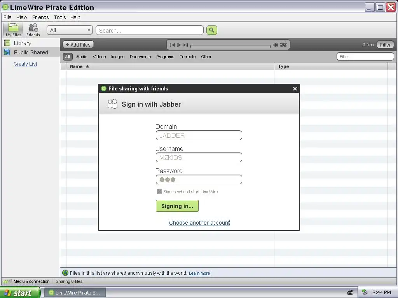The width and height of the screenshot is (398, 298).
Task: Open the Help menu
Action: coord(75,17)
